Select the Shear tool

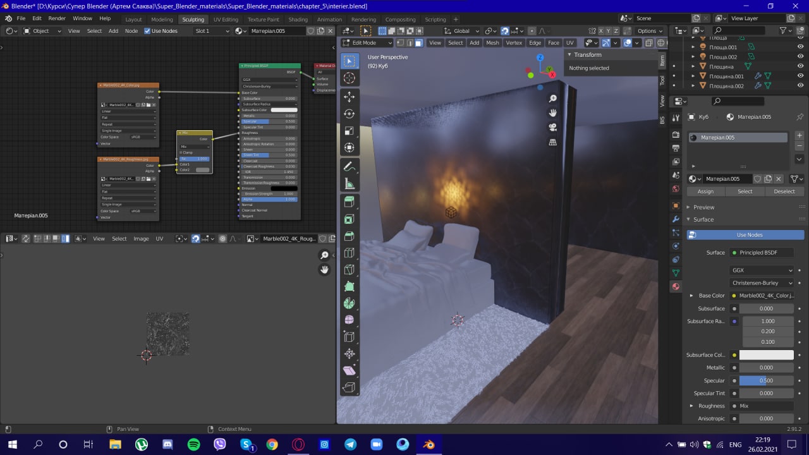pyautogui.click(x=350, y=371)
